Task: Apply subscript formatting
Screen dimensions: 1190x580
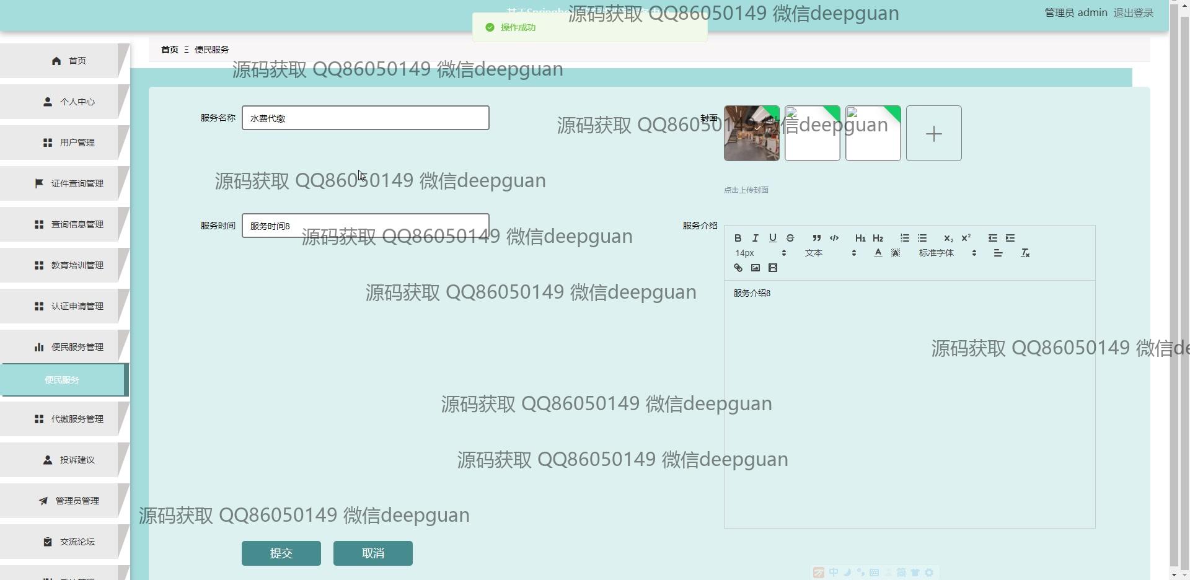Action: [948, 238]
